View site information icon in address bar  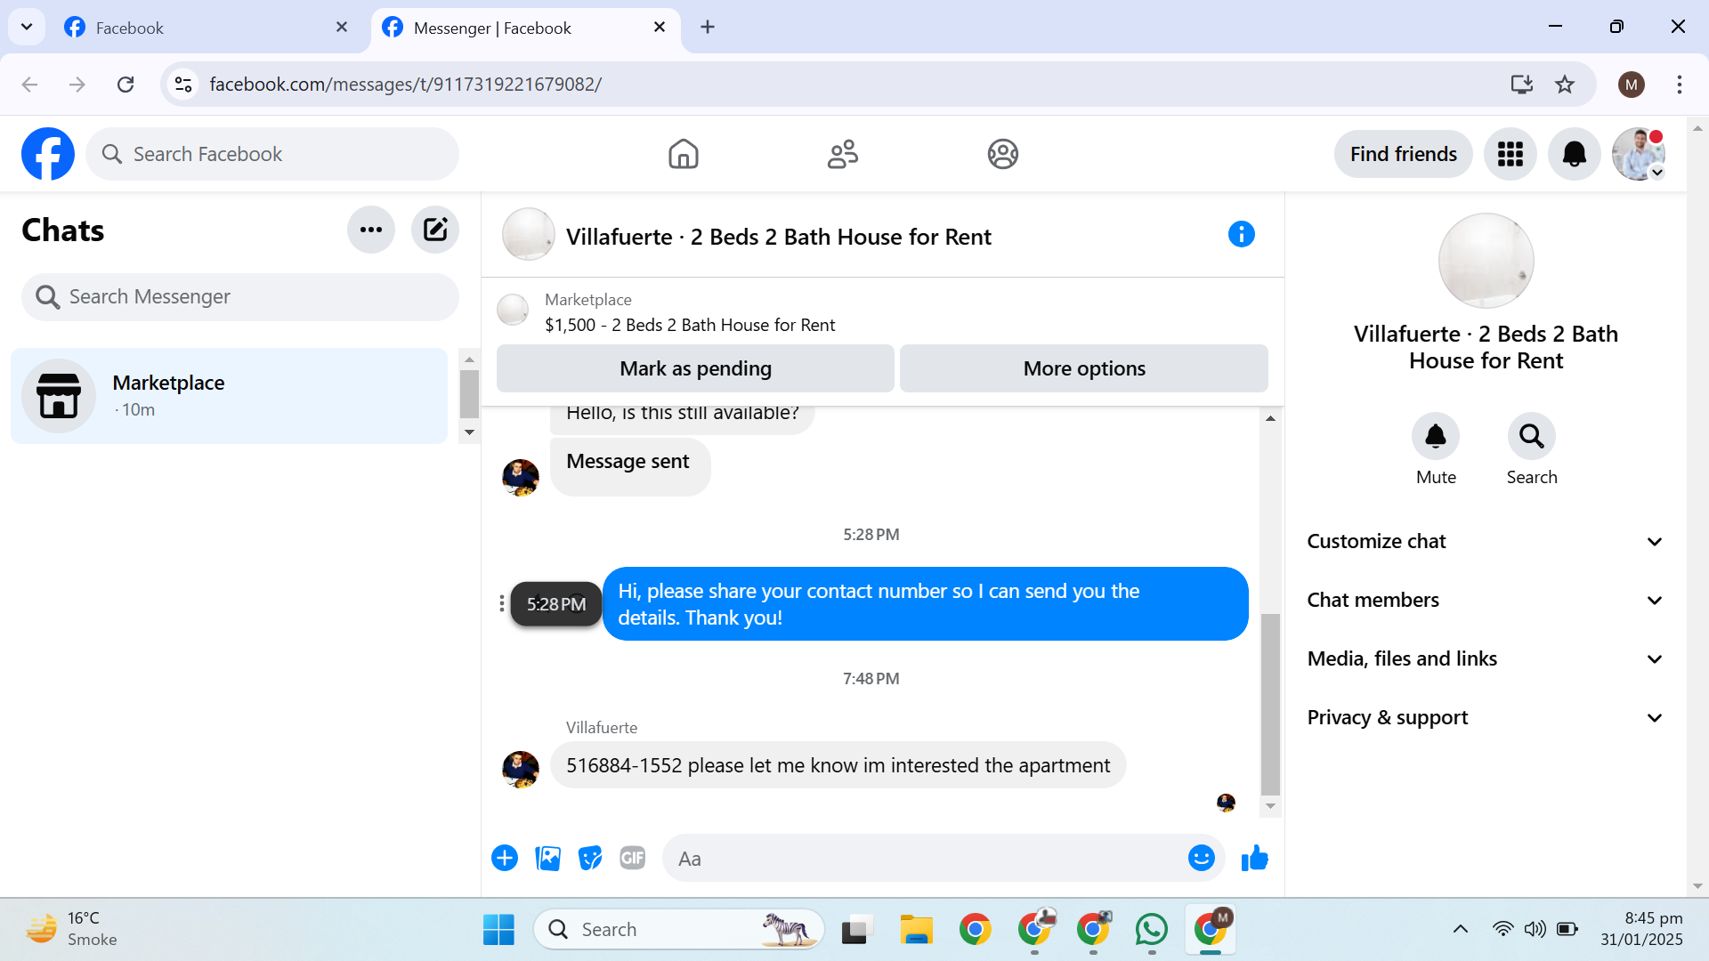183,85
